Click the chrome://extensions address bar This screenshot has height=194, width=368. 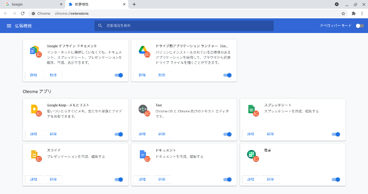click(x=188, y=14)
